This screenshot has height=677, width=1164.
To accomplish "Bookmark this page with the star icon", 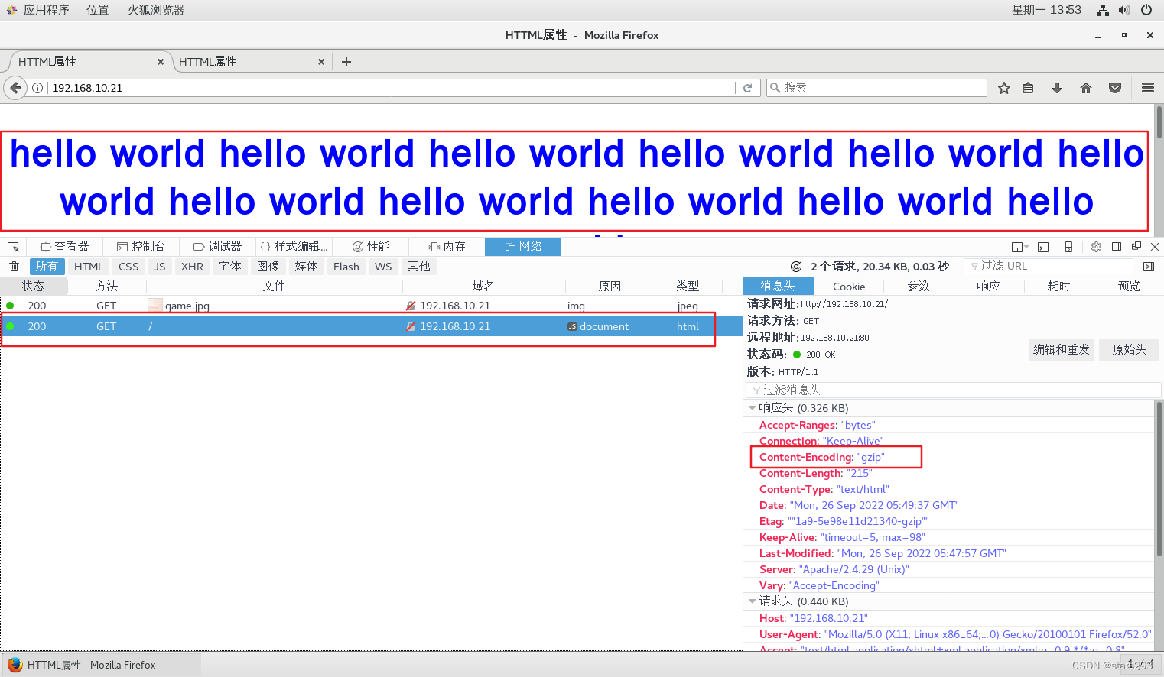I will click(x=1003, y=87).
